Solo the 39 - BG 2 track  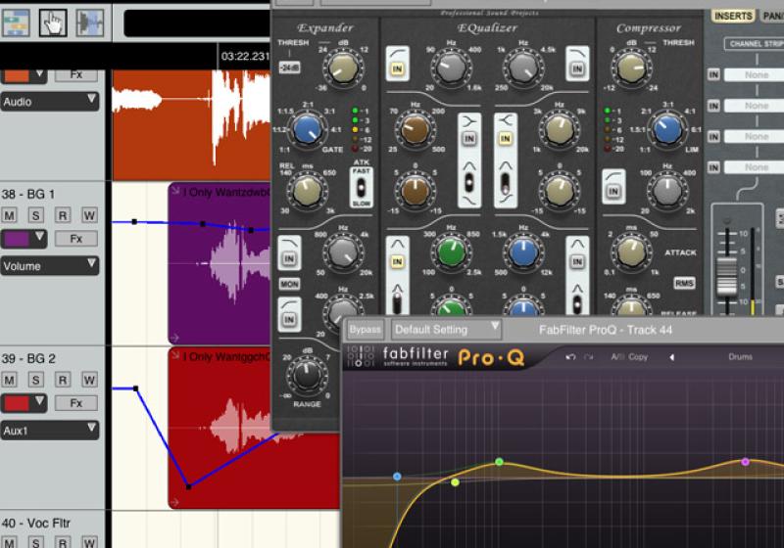tap(36, 380)
